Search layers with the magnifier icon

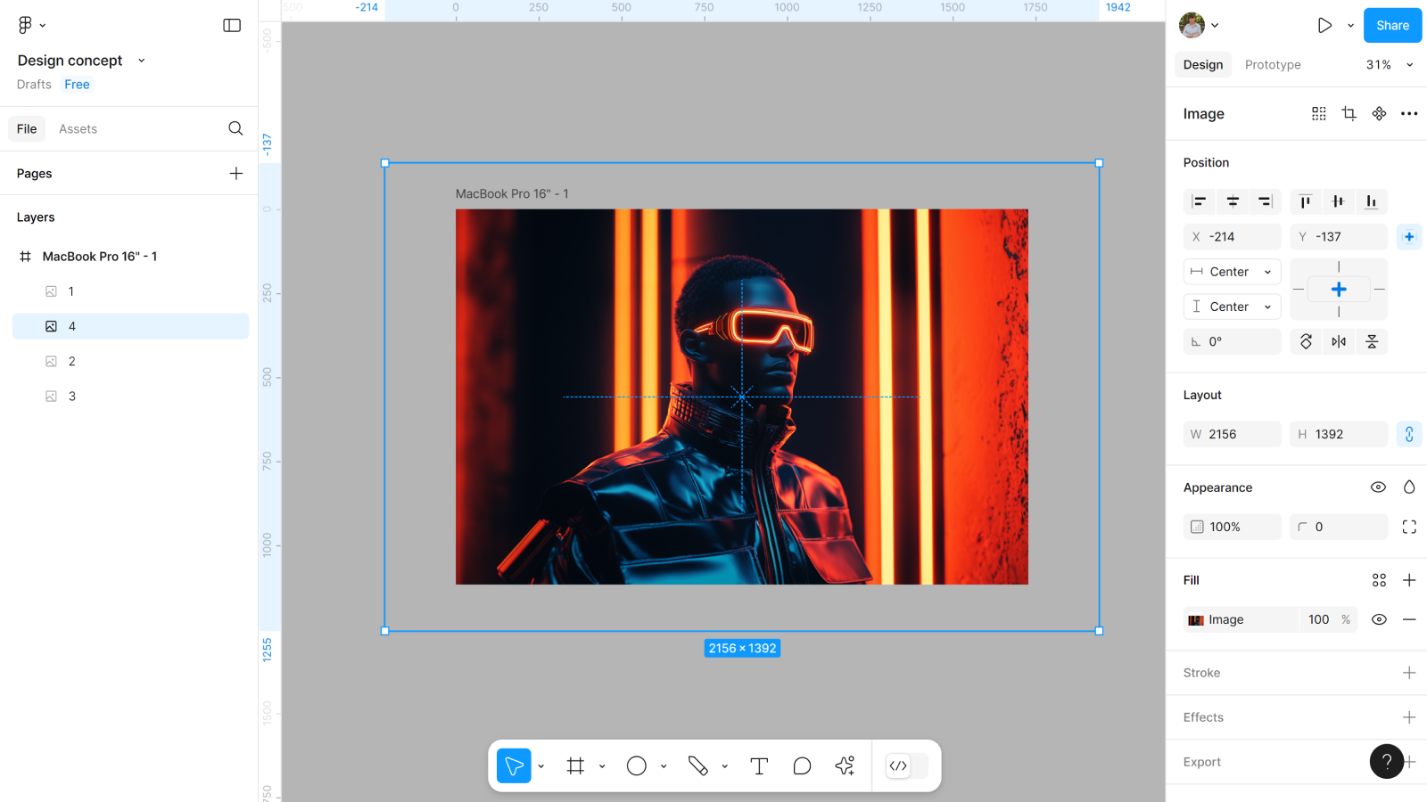point(235,129)
